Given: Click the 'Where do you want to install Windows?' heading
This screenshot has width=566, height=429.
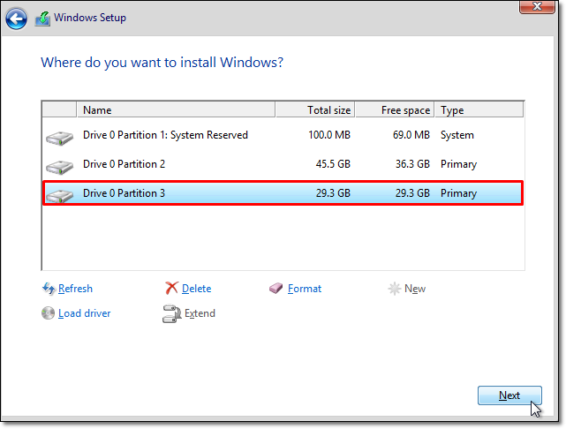Looking at the screenshot, I should (162, 63).
